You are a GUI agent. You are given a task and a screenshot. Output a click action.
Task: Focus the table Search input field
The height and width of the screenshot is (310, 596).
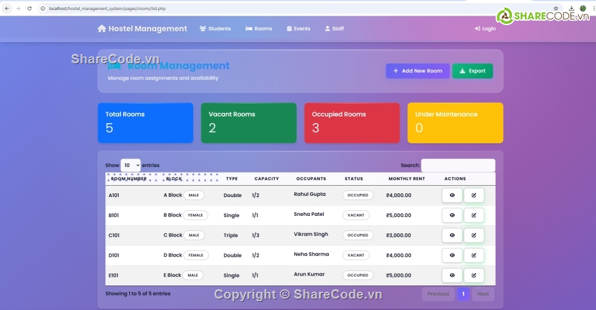[457, 166]
